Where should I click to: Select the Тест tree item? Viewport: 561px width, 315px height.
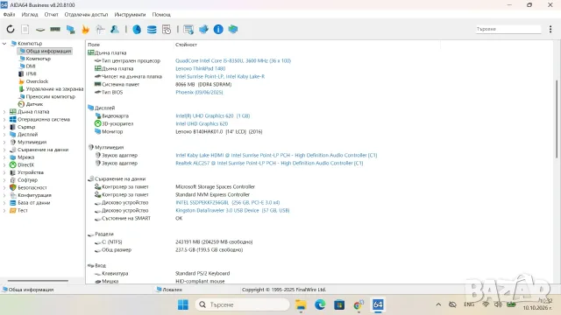pyautogui.click(x=23, y=210)
